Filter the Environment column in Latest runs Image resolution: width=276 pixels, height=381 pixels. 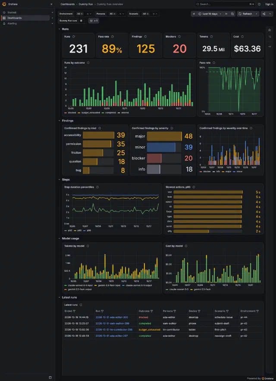(257, 311)
